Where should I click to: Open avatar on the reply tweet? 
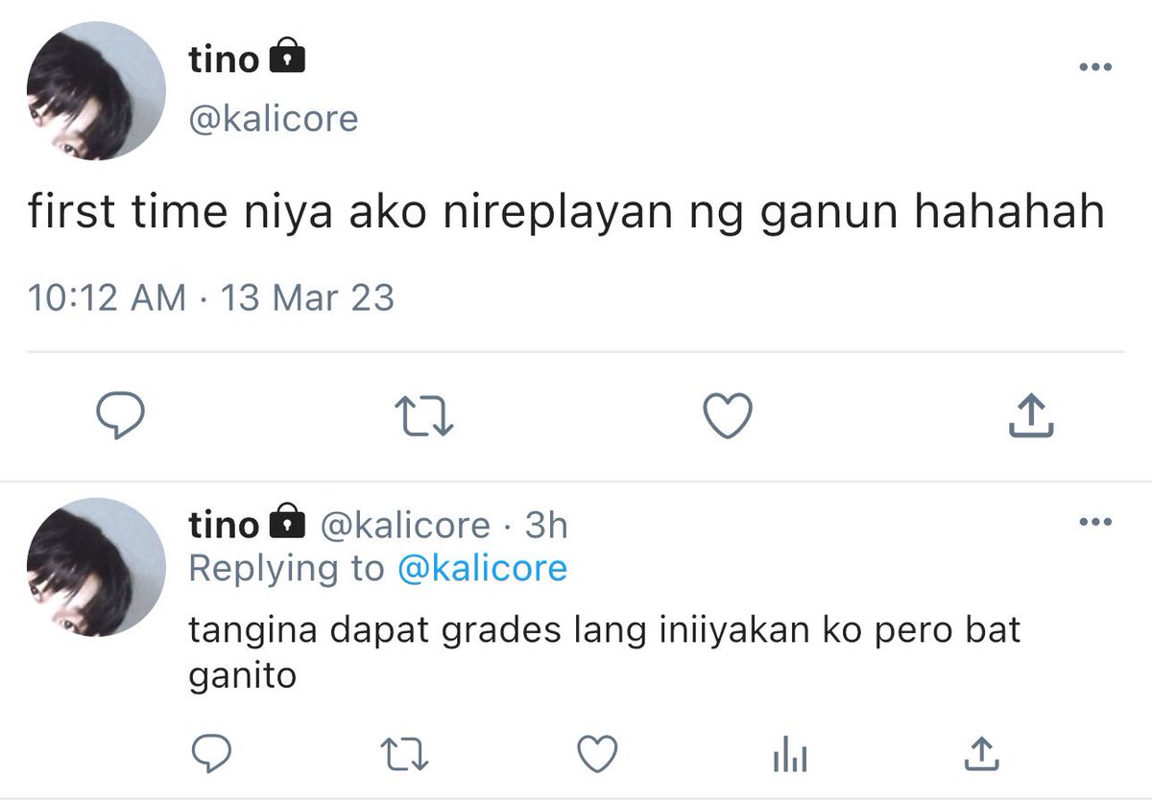pos(96,567)
